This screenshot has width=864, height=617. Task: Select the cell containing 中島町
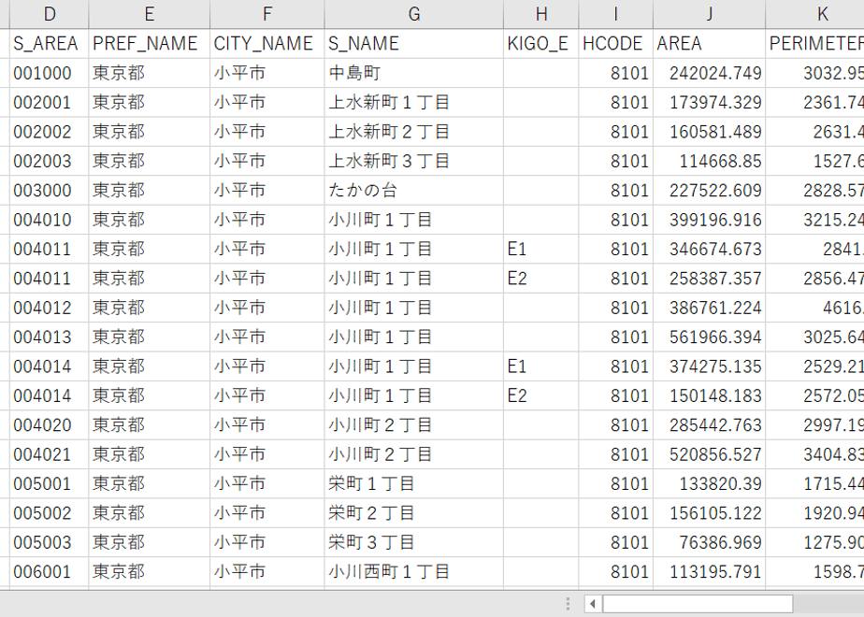click(x=414, y=73)
